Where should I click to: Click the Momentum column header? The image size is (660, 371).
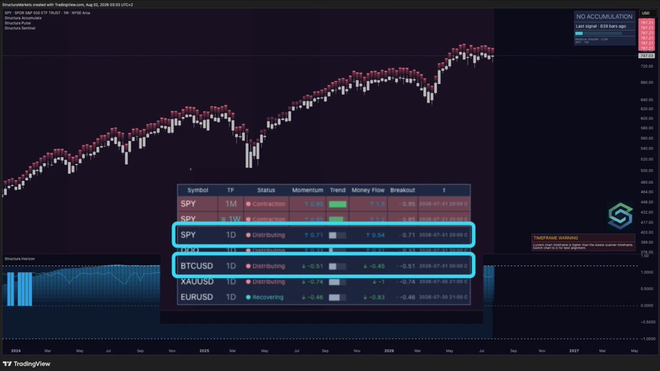(307, 190)
